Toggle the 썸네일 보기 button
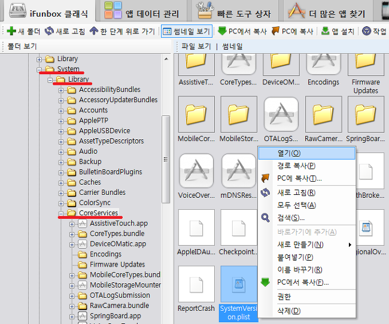The width and height of the screenshot is (389, 324). [187, 31]
